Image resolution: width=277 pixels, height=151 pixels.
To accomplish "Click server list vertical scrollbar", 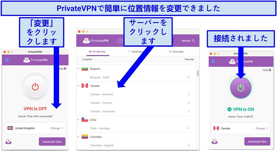I will (198, 73).
